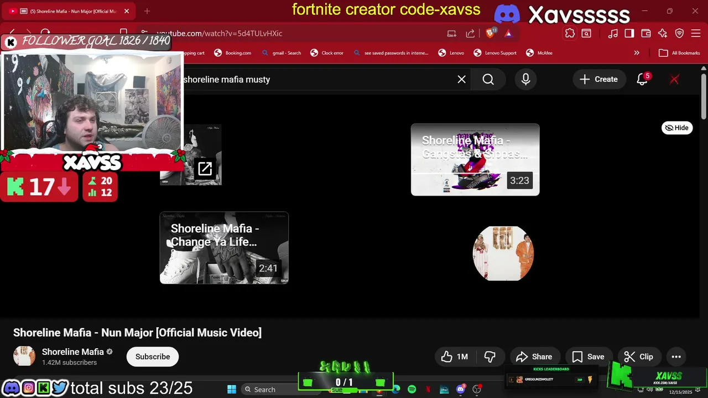This screenshot has width=708, height=398.
Task: Open the browser hamburger menu
Action: (x=696, y=33)
